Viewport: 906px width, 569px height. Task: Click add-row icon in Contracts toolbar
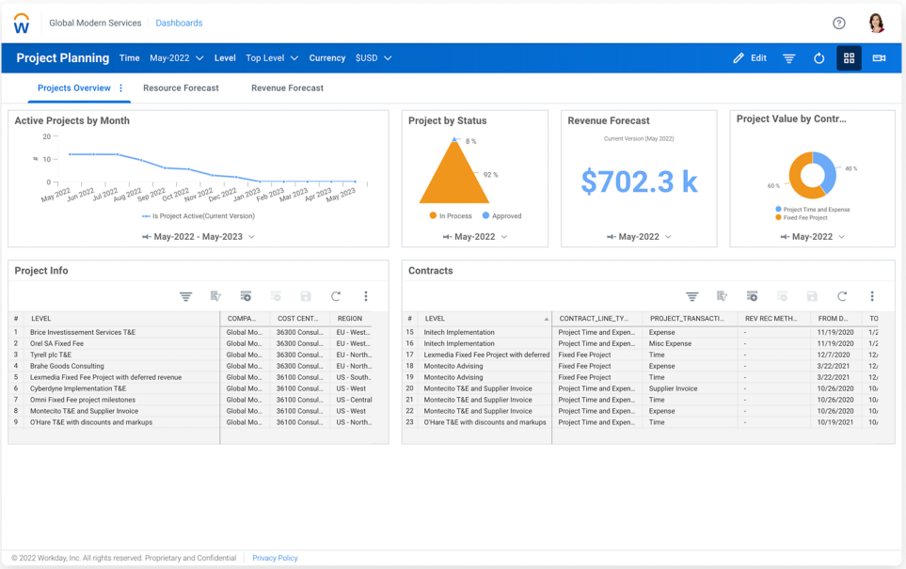click(752, 296)
